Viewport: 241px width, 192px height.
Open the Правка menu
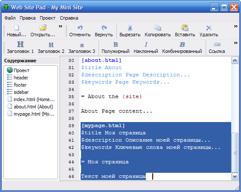[x=27, y=18]
